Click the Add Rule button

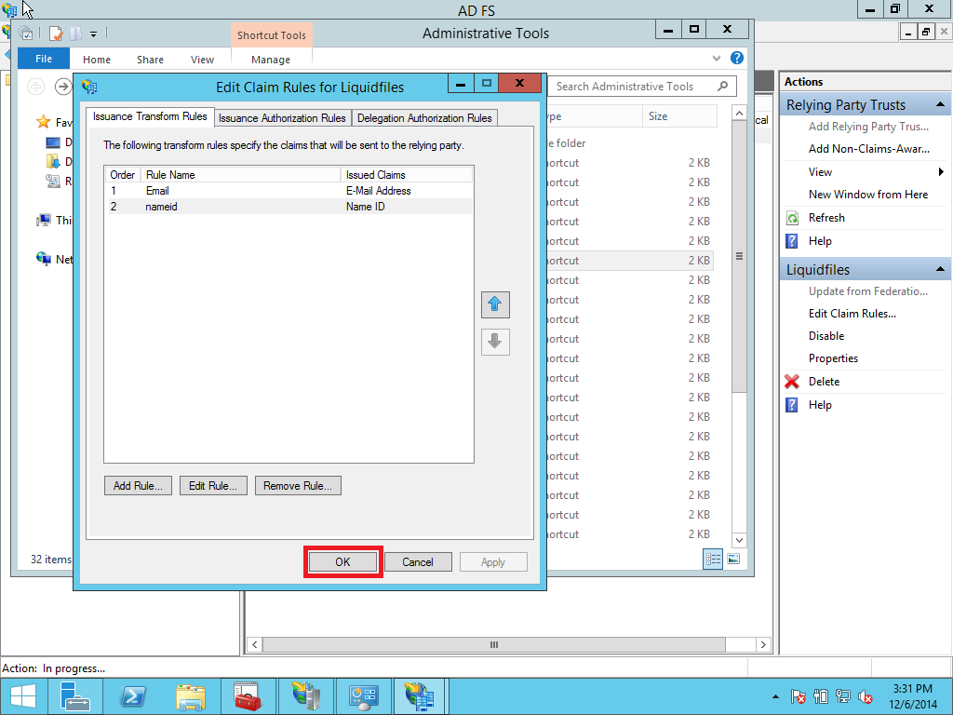(x=138, y=486)
